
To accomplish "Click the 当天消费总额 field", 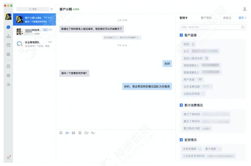I will 197,87.
